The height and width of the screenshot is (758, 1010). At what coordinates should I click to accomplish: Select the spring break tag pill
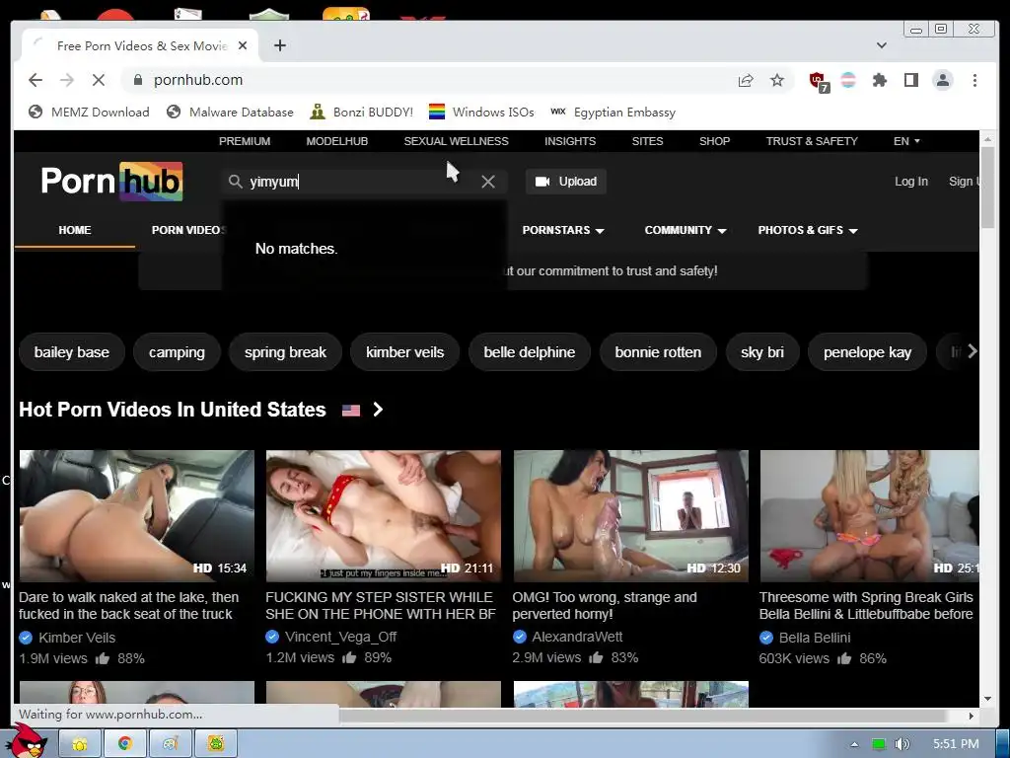285,352
